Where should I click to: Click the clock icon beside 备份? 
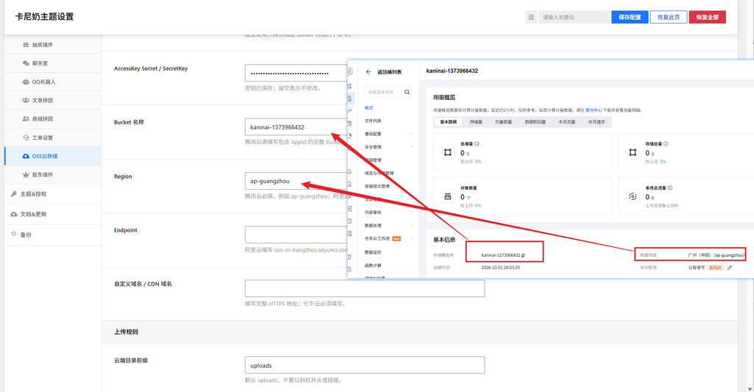pos(14,235)
